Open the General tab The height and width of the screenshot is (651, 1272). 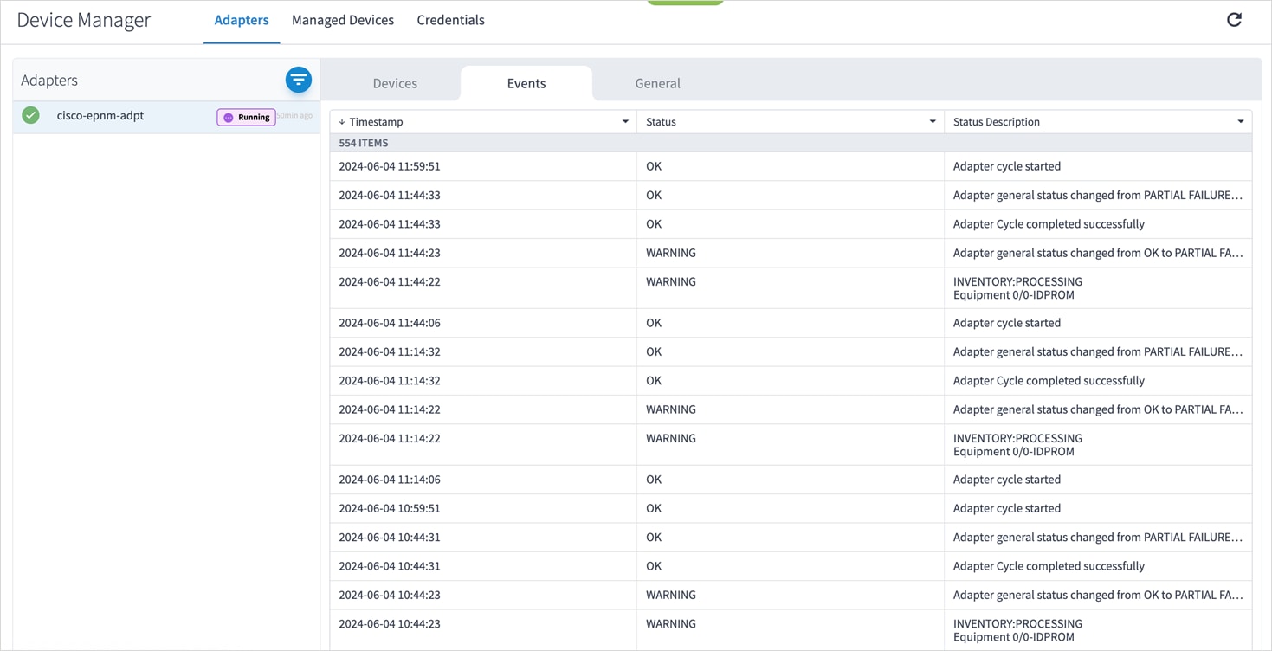657,82
